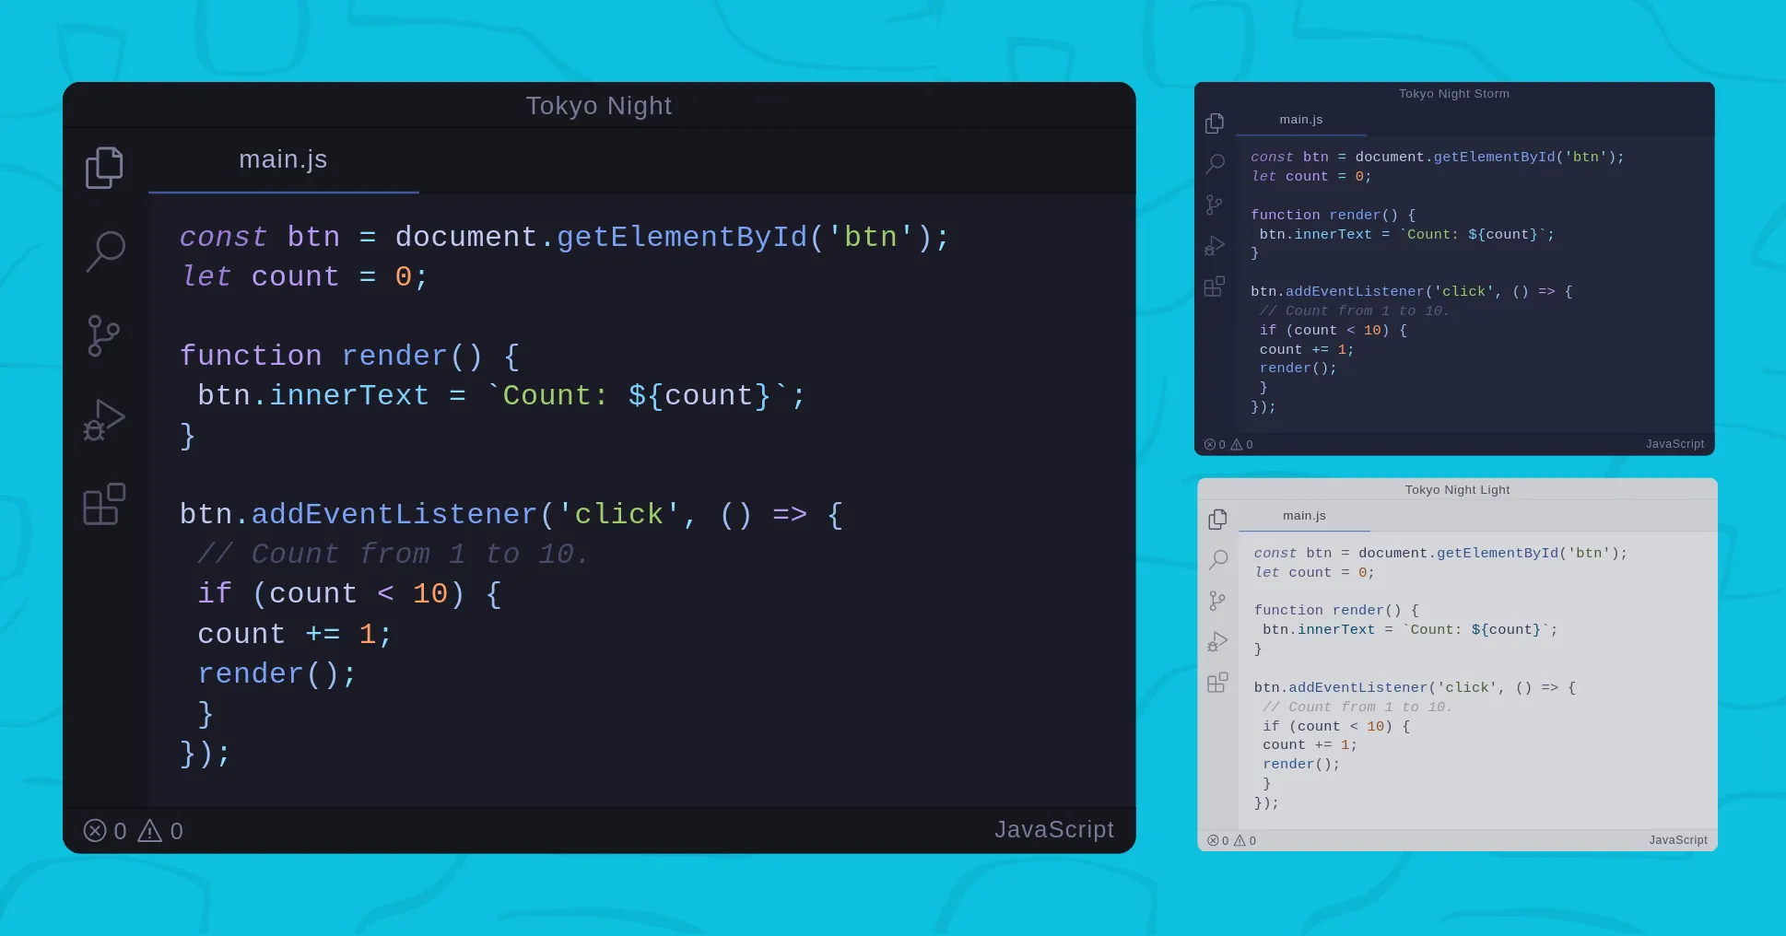Viewport: 1786px width, 936px height.
Task: Click 'render();' call line in Tokyo Night
Action: (276, 674)
